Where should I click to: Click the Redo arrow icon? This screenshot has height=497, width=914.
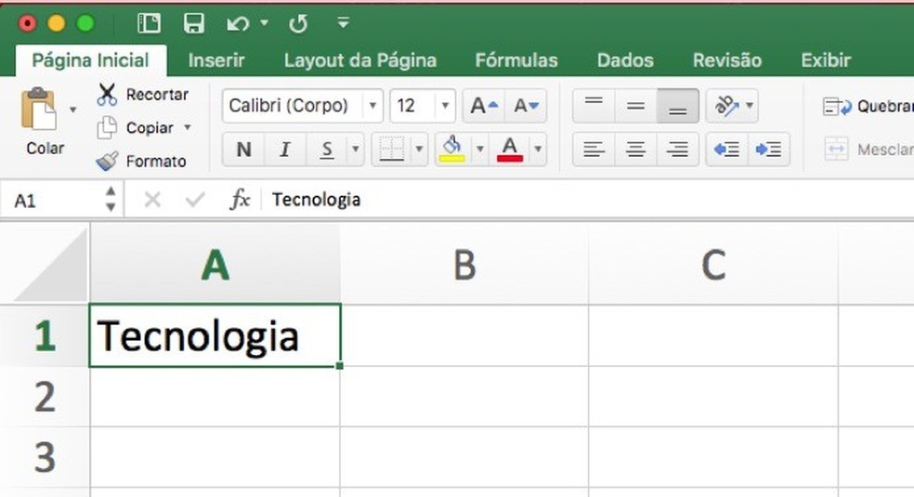click(x=298, y=23)
